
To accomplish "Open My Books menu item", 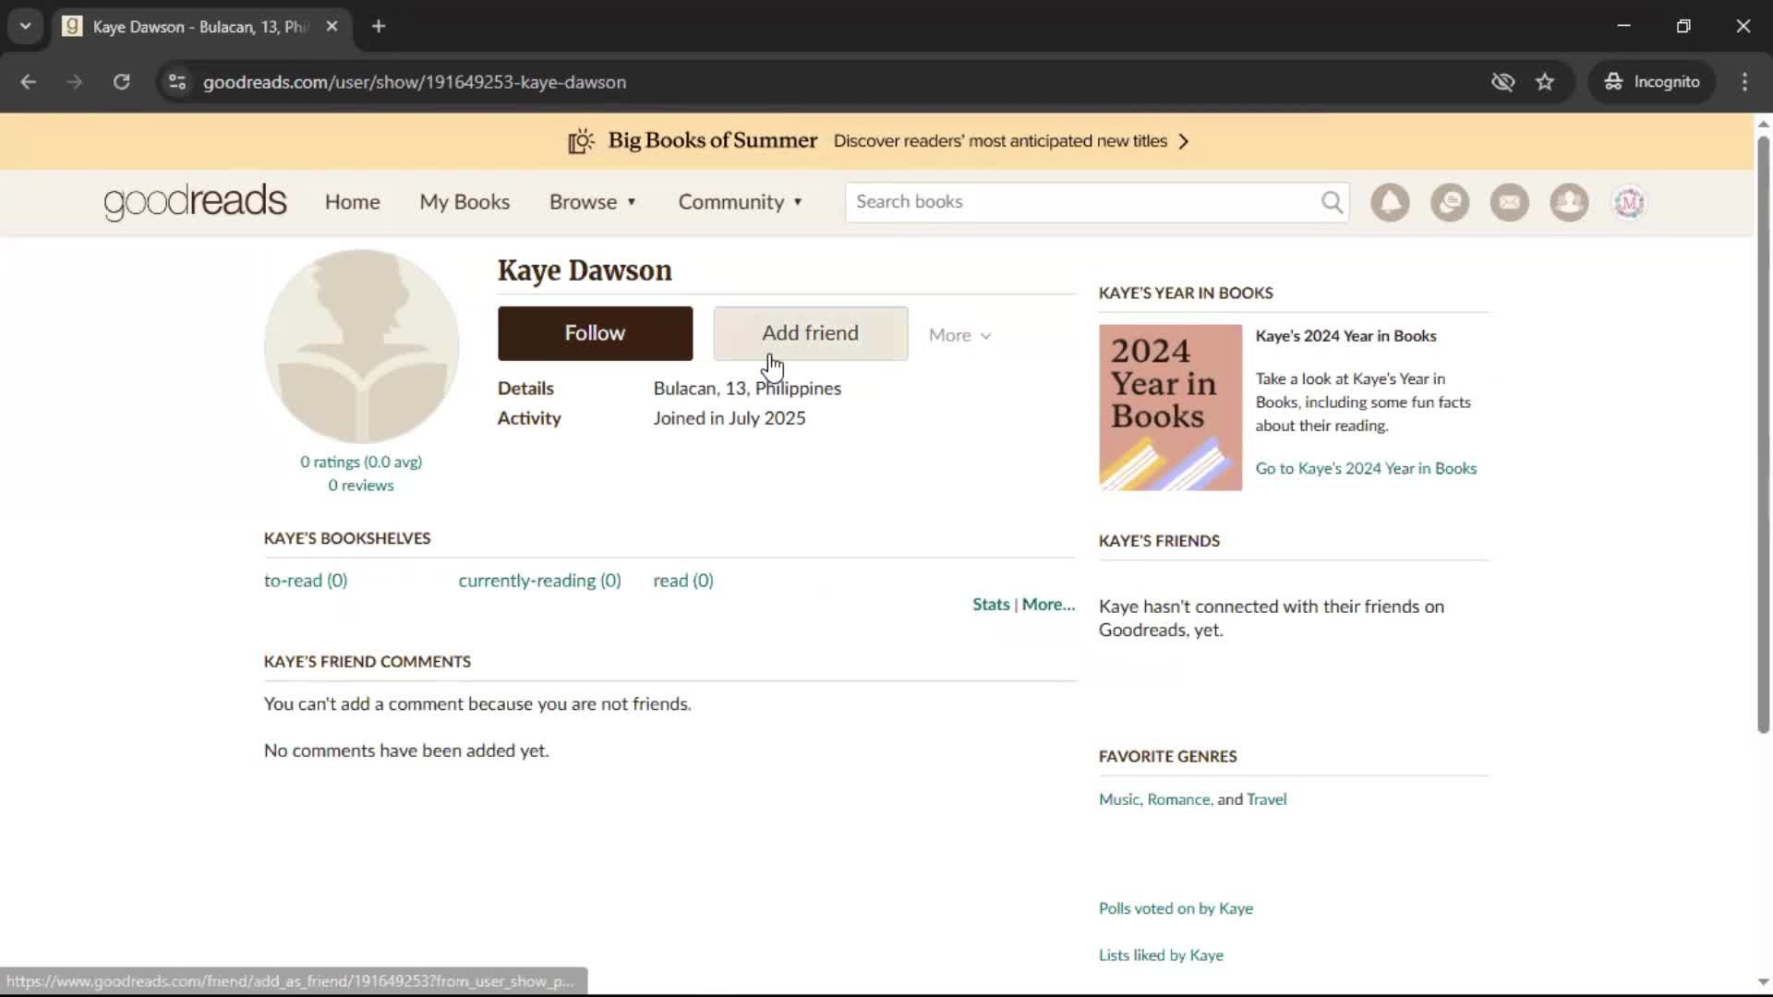I will click(x=464, y=202).
